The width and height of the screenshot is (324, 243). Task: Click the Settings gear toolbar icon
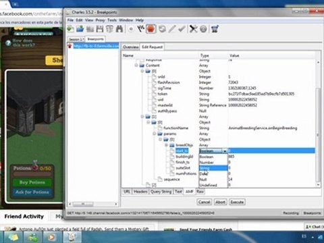pyautogui.click(x=203, y=29)
